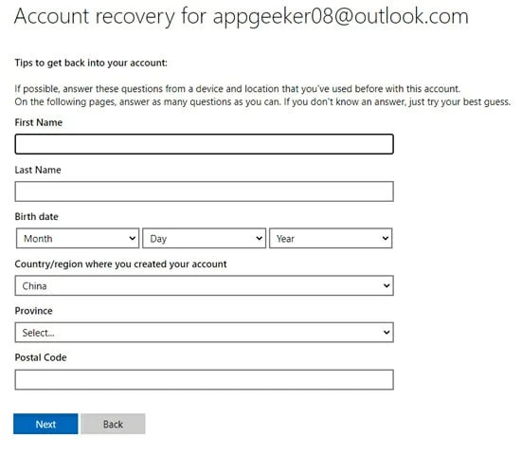The width and height of the screenshot is (522, 455).
Task: Click the 'First Name' field label
Action: coord(39,122)
